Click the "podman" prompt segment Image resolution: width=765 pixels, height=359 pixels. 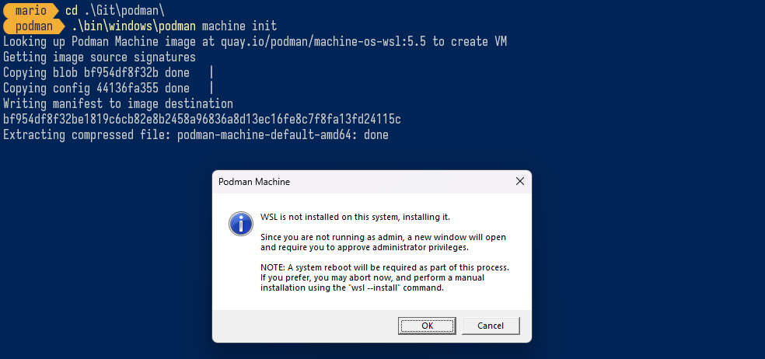click(33, 26)
